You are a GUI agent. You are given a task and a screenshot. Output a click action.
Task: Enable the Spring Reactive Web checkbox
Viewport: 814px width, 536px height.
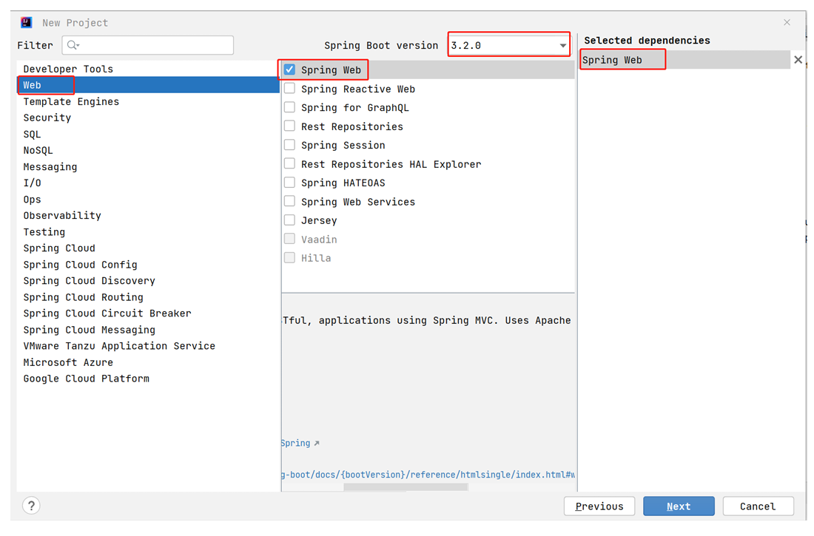point(289,89)
